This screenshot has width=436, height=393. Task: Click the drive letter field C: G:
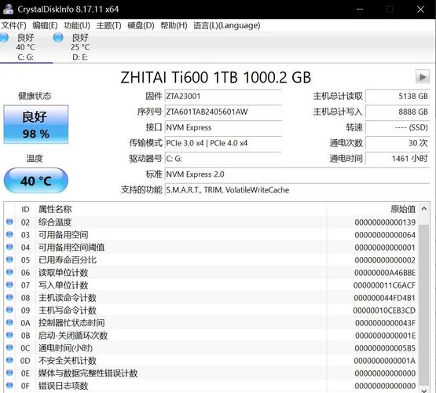tap(223, 159)
